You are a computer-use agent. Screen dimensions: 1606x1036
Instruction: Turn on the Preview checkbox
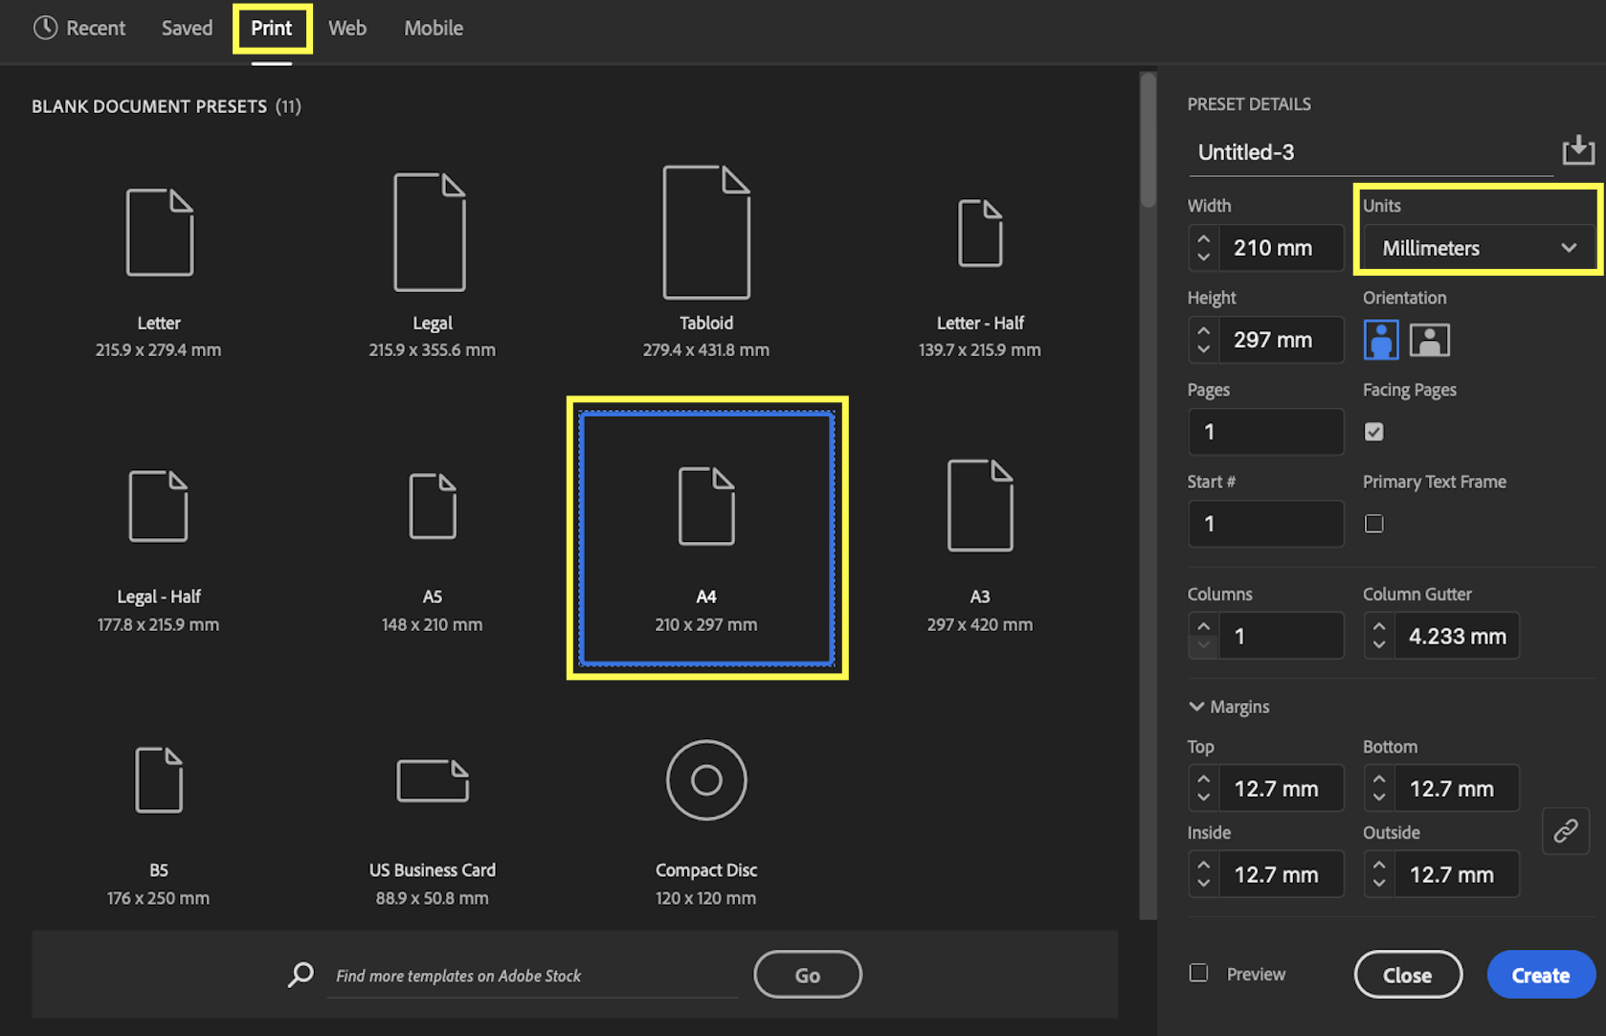pos(1198,973)
